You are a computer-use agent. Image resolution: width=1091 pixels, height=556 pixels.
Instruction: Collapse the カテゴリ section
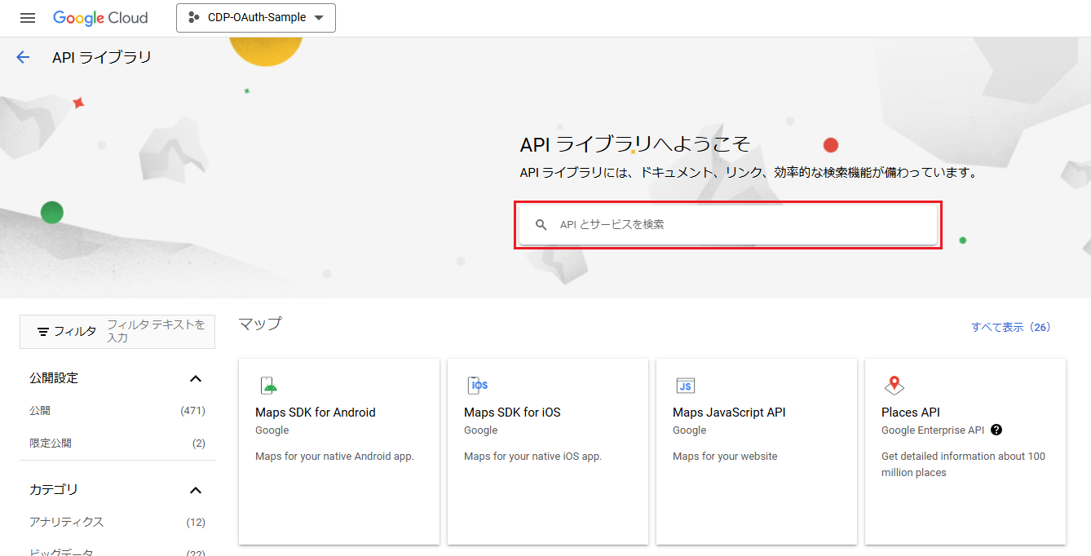point(196,490)
